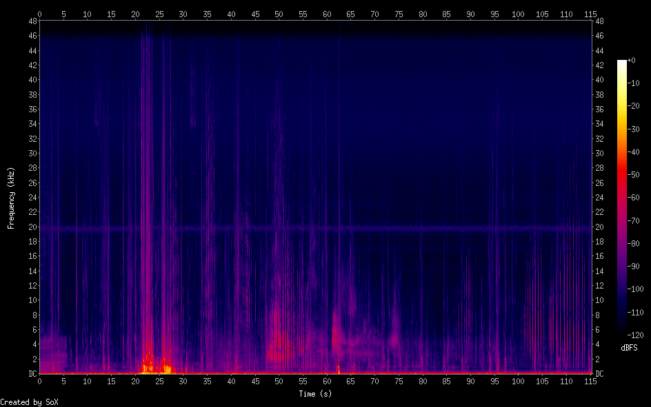Viewport: 651px width, 407px height.
Task: Click the dark blue bottom of the color scale
Action: pyautogui.click(x=622, y=331)
